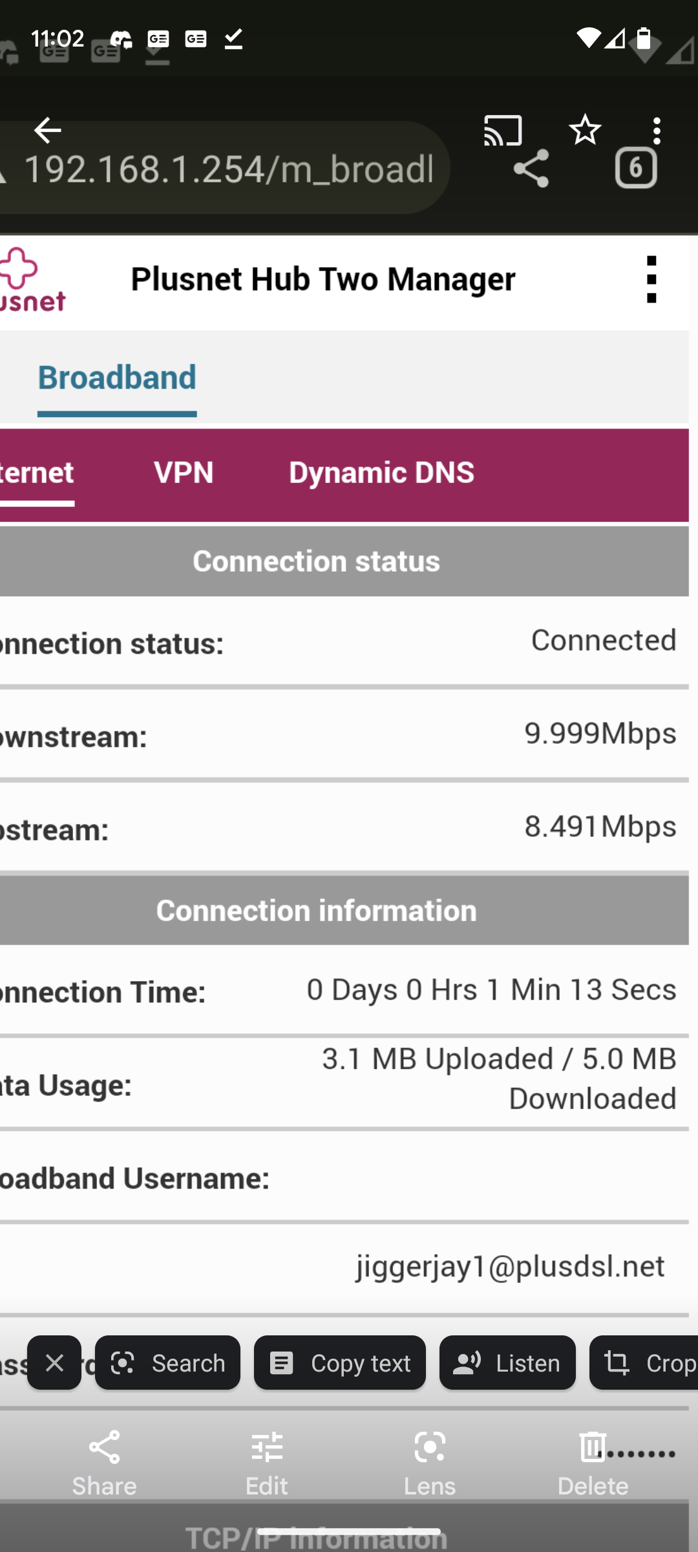This screenshot has width=698, height=1552.
Task: Tap the Listen chip
Action: point(507,1363)
